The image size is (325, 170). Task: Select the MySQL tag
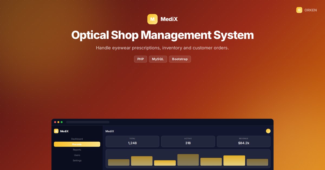(158, 59)
